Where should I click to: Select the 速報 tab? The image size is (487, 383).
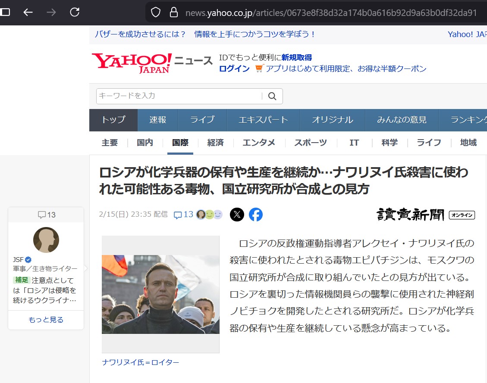(x=158, y=120)
